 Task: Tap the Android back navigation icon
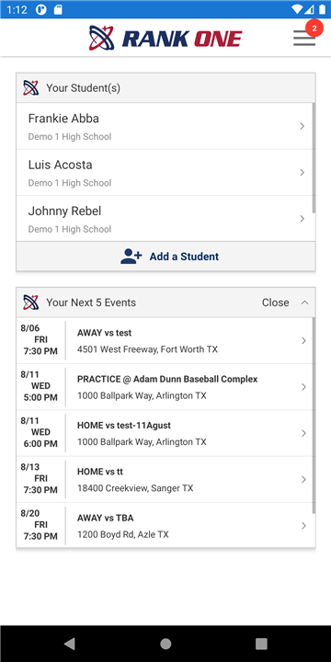[70, 644]
